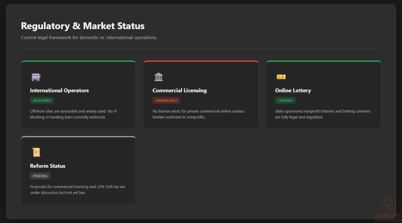402x223 pixels.
Task: Click the yellow ticket icon for Online Lottery
Action: tap(281, 77)
